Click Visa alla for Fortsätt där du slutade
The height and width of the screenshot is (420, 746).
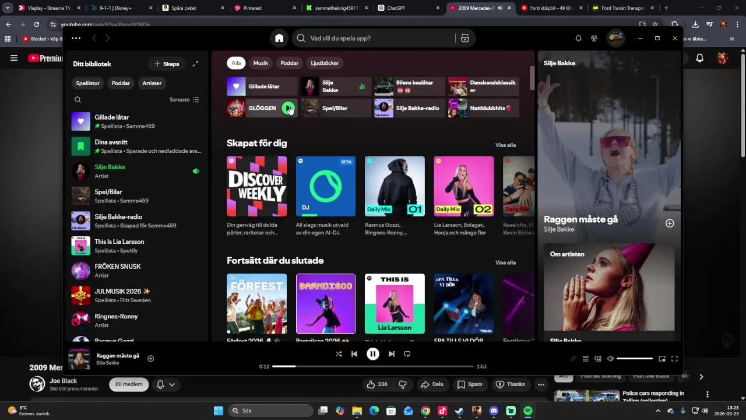[x=505, y=262]
